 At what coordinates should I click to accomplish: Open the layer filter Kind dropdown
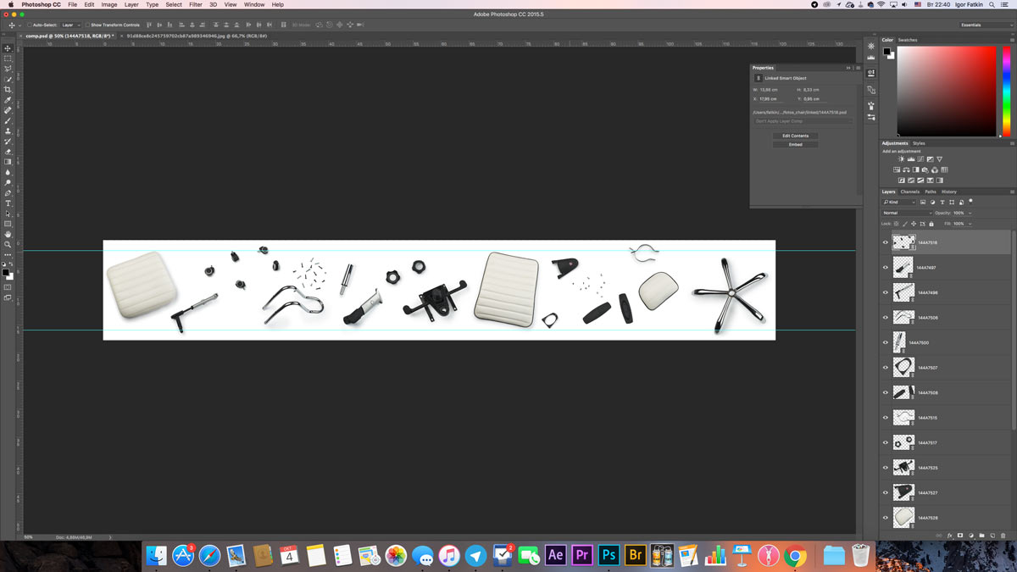pyautogui.click(x=899, y=203)
